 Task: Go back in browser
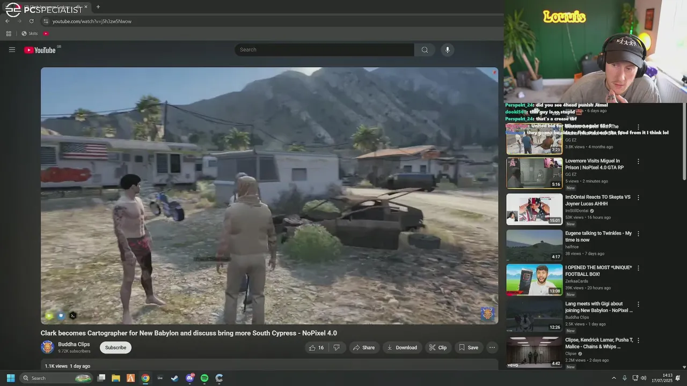click(x=8, y=21)
